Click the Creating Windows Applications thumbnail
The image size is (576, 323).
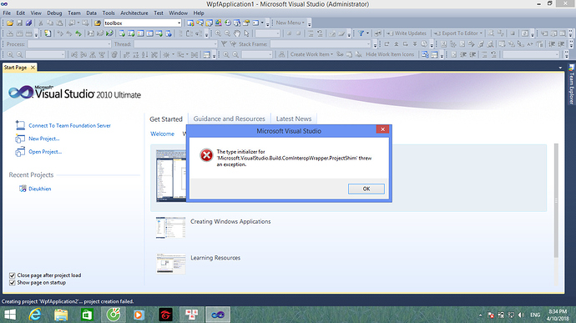170,228
